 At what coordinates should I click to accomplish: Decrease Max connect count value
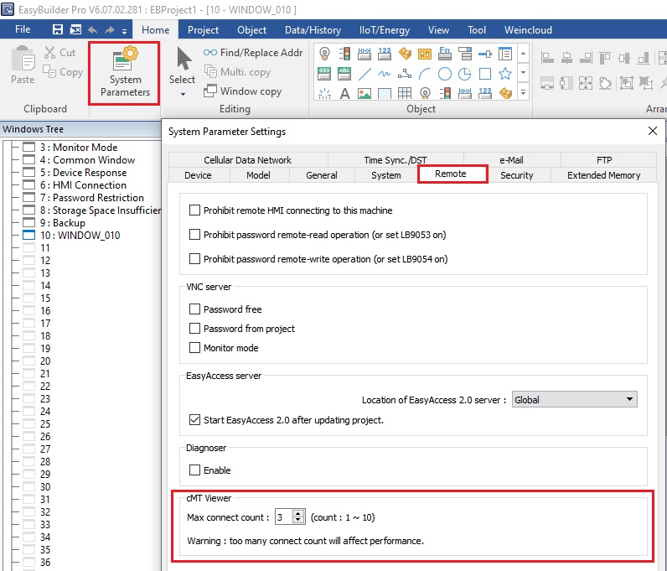tap(298, 521)
